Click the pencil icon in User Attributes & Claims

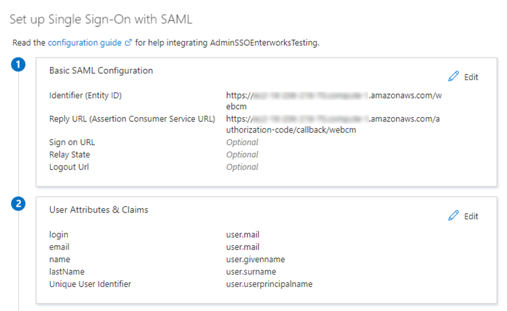click(x=453, y=216)
